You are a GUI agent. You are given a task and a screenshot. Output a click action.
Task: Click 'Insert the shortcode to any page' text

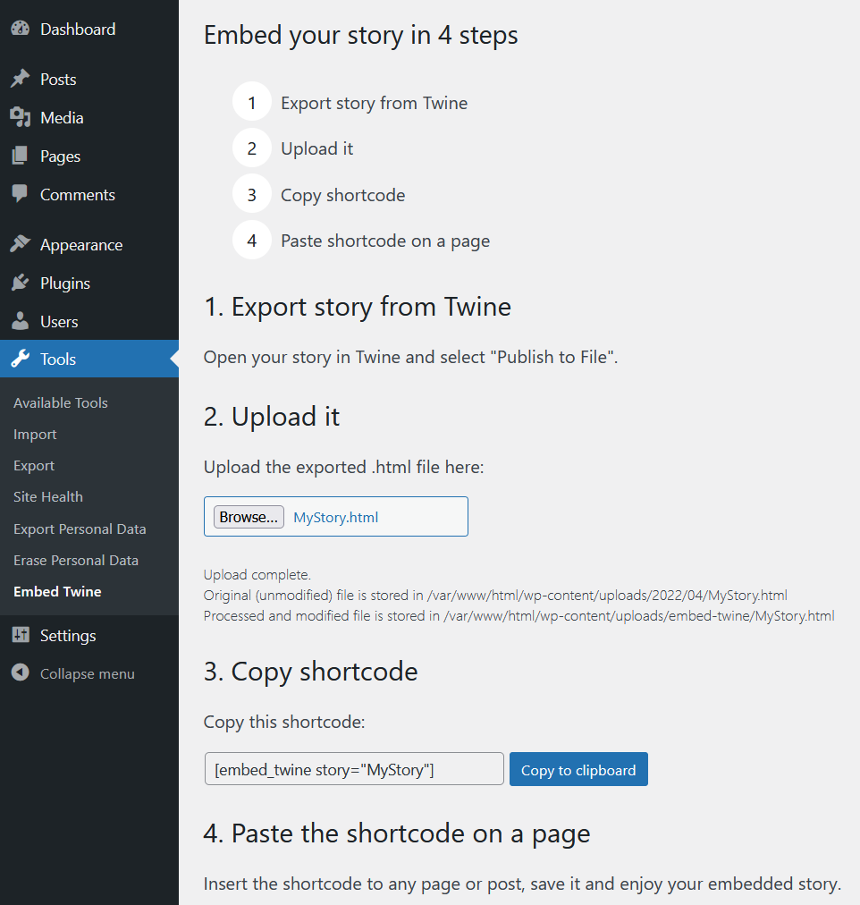point(523,884)
